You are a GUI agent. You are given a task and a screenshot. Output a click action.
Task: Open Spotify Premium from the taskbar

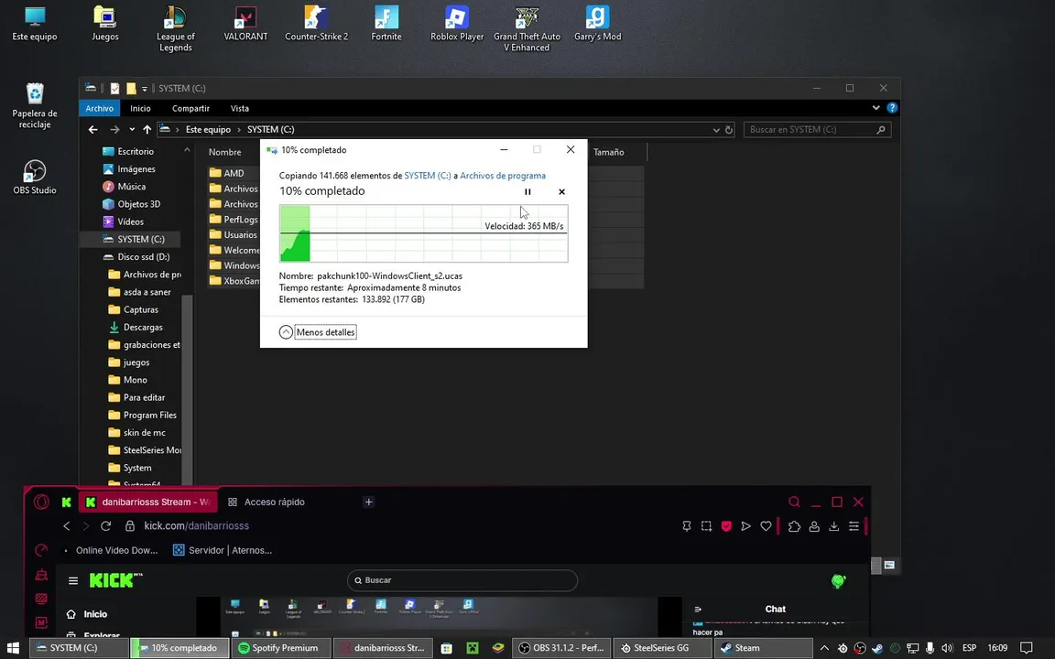coord(281,648)
